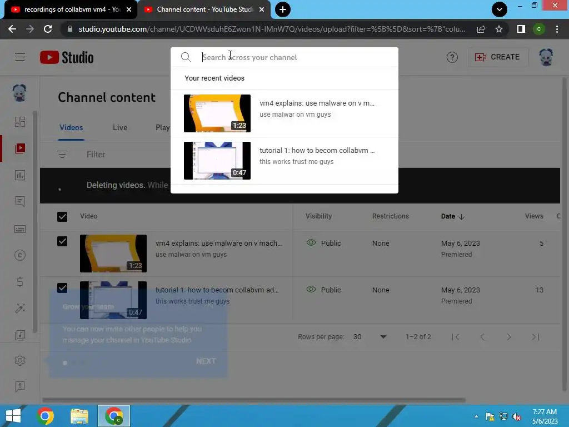Open account avatar in the Studio header
This screenshot has width=569, height=427.
546,57
